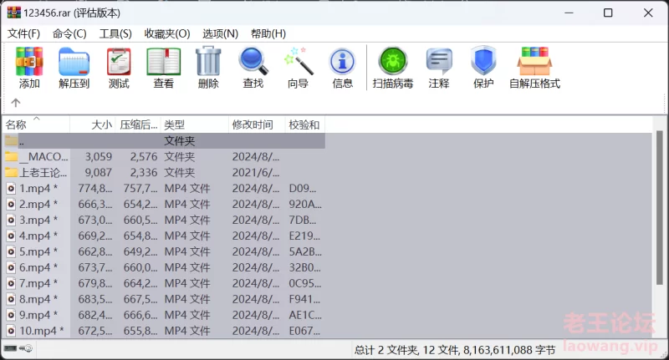Sort by 压缩后... column header
Viewport: 669px width, 360px height.
click(x=138, y=124)
